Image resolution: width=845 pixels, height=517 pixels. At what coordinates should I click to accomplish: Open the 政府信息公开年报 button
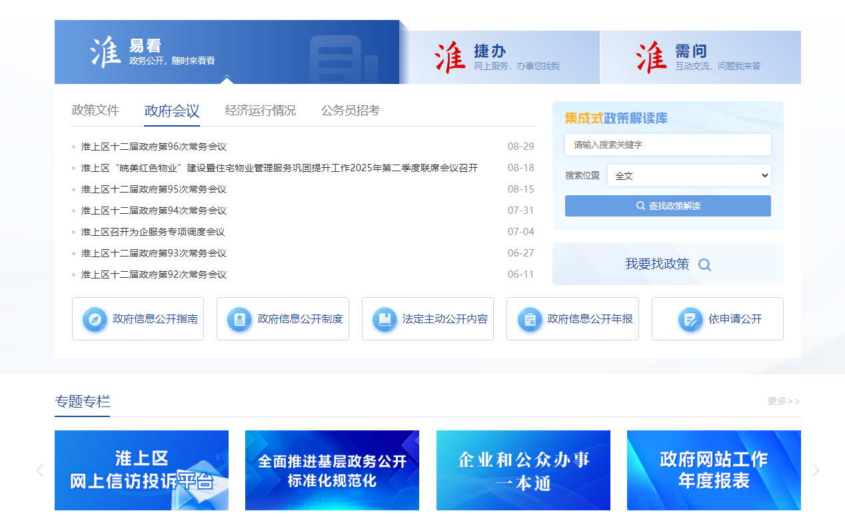coord(572,319)
